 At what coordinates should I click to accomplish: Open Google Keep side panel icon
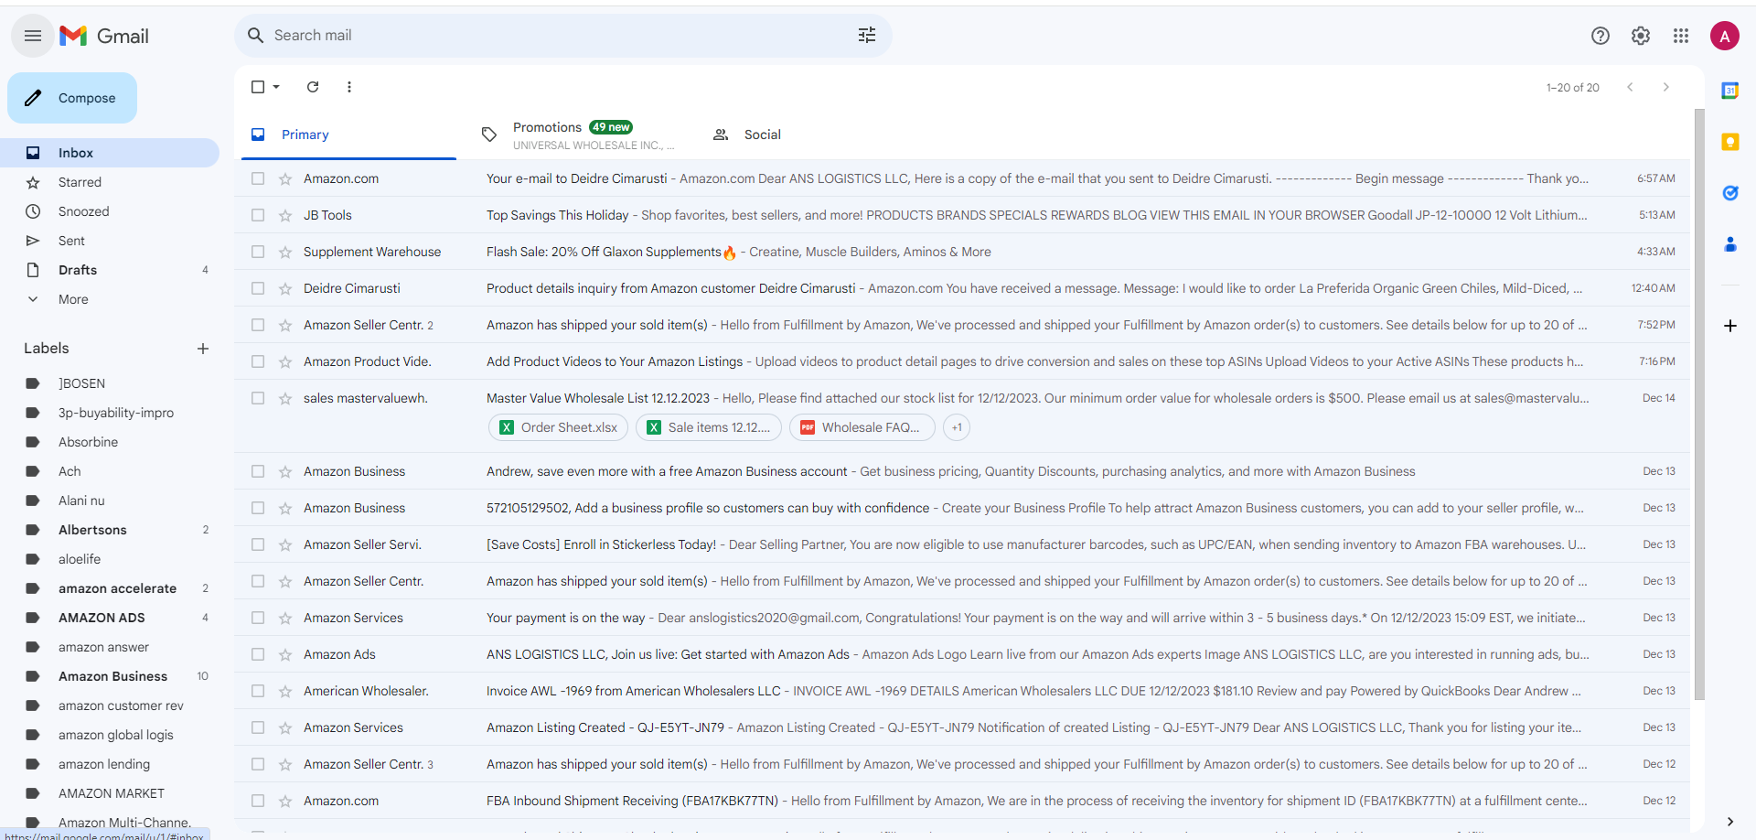(x=1730, y=142)
